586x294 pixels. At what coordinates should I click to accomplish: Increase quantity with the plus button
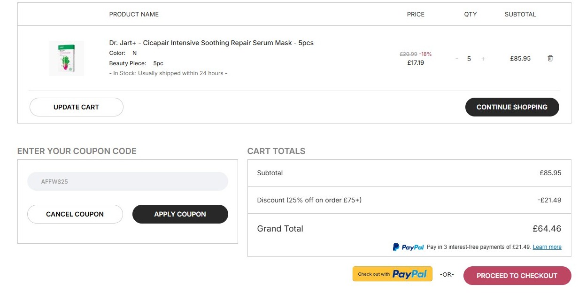pyautogui.click(x=483, y=59)
